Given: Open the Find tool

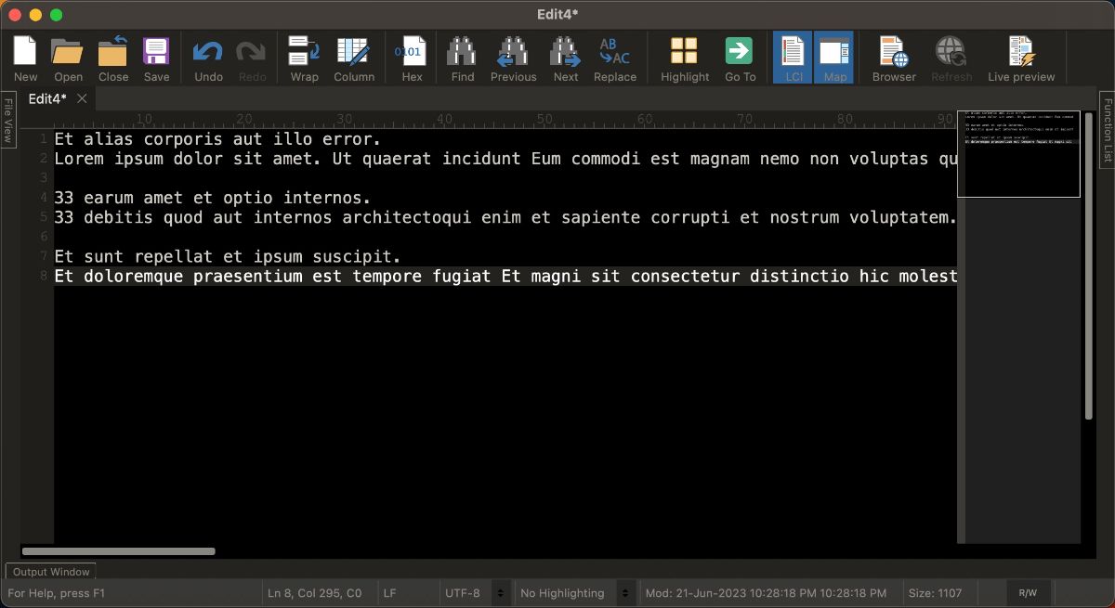Looking at the screenshot, I should click(x=462, y=58).
